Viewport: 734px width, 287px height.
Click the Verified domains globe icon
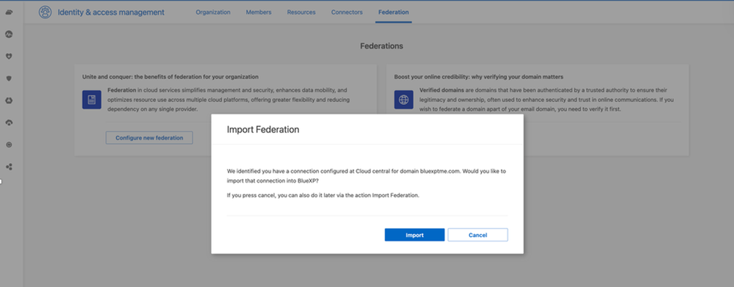[x=403, y=100]
